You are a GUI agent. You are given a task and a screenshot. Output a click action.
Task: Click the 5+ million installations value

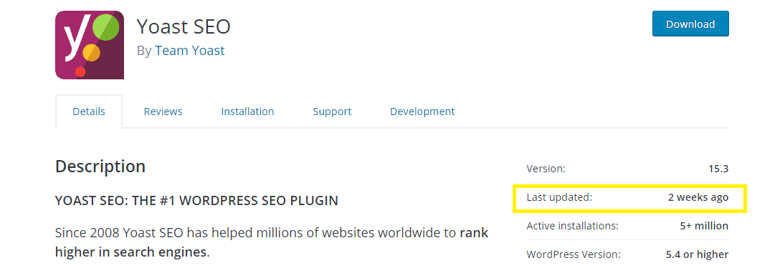click(704, 226)
